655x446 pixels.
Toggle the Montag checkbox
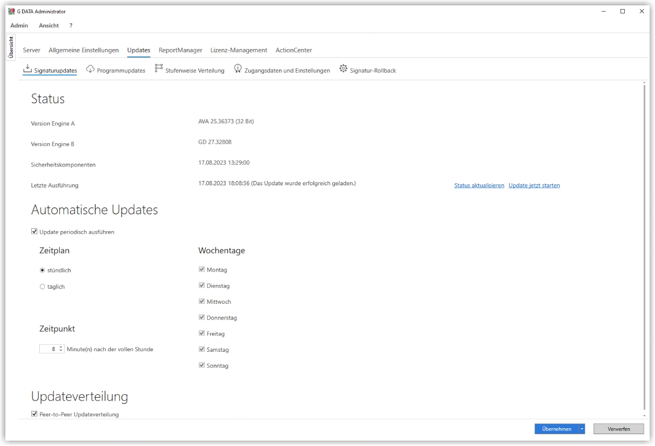[x=202, y=269]
